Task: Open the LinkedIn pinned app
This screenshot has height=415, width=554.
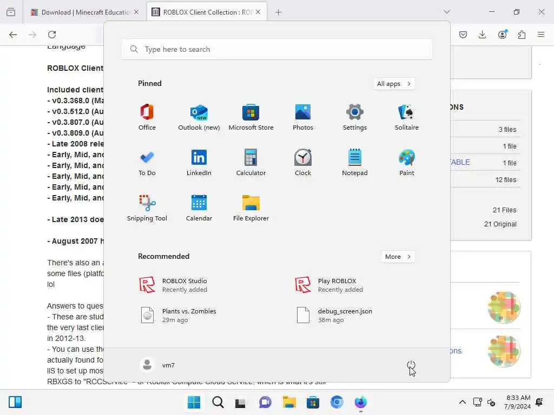Action: coord(199,163)
